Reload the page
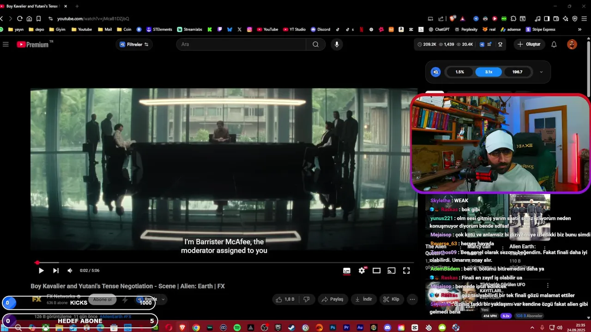Screen dimensions: 591x332 [19, 18]
